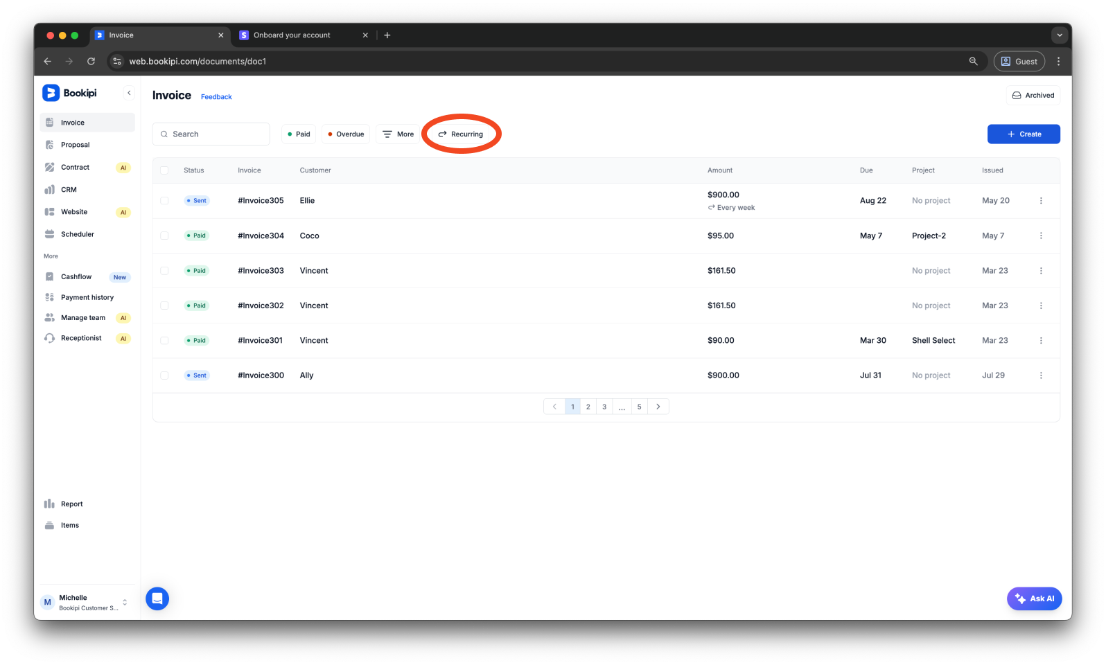Collapse the sidebar with chevron button
The height and width of the screenshot is (665, 1106).
(129, 93)
